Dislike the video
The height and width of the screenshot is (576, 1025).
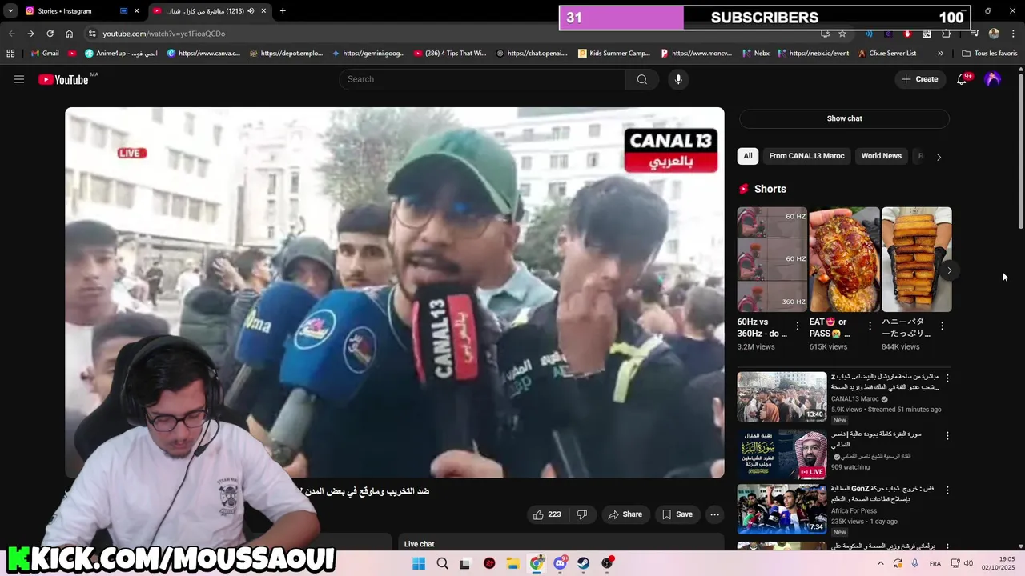582,514
